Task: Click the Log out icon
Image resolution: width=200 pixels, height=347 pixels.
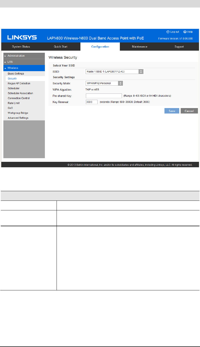Action: click(168, 32)
